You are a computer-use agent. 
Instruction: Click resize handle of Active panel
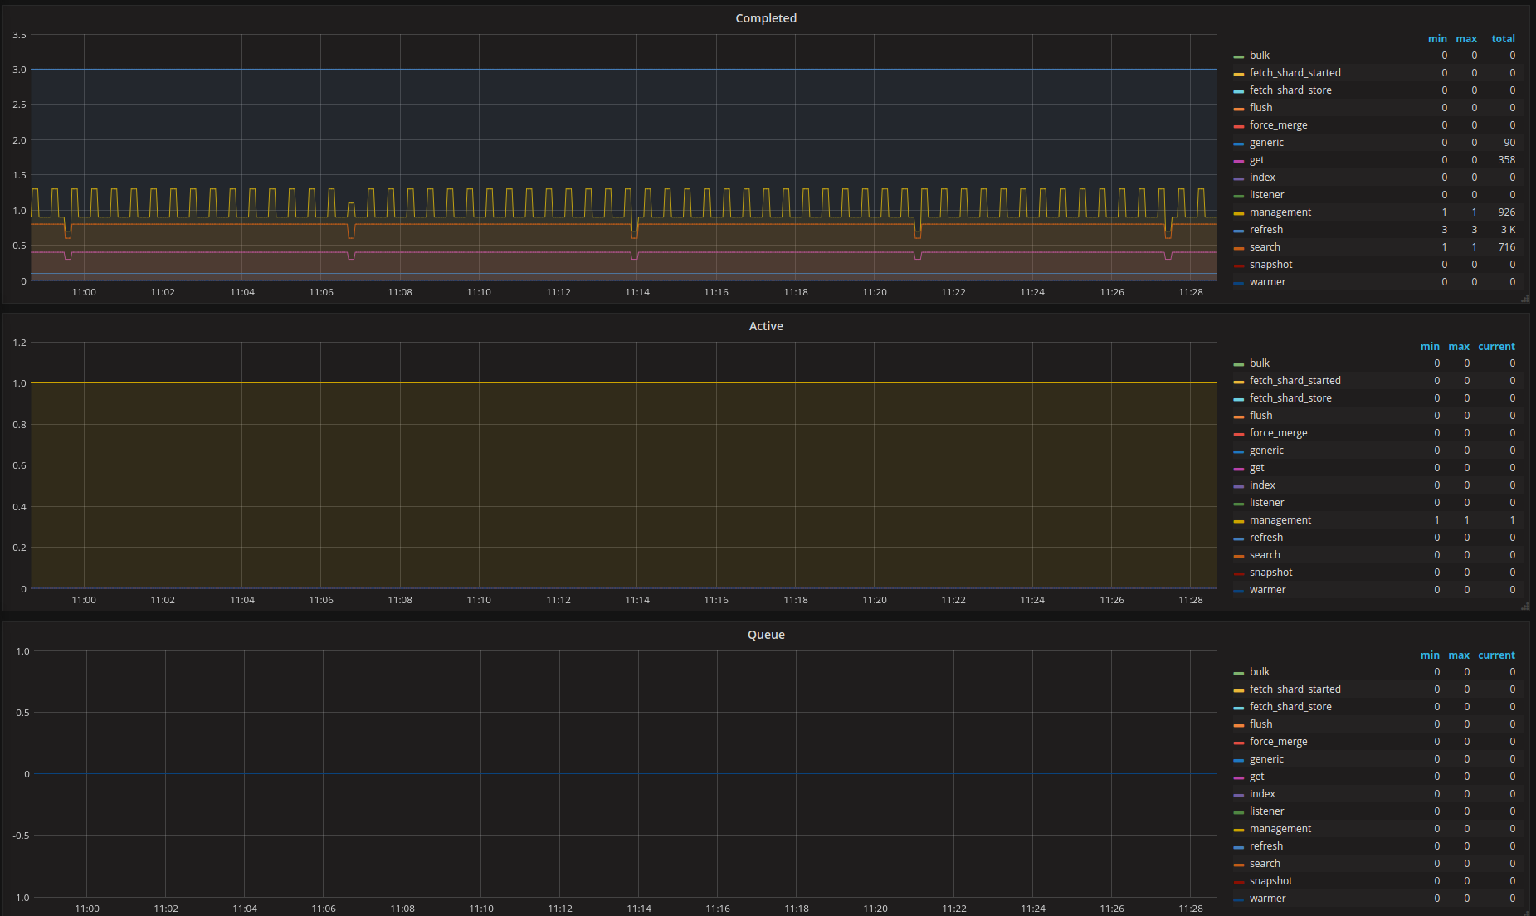[x=1524, y=607]
